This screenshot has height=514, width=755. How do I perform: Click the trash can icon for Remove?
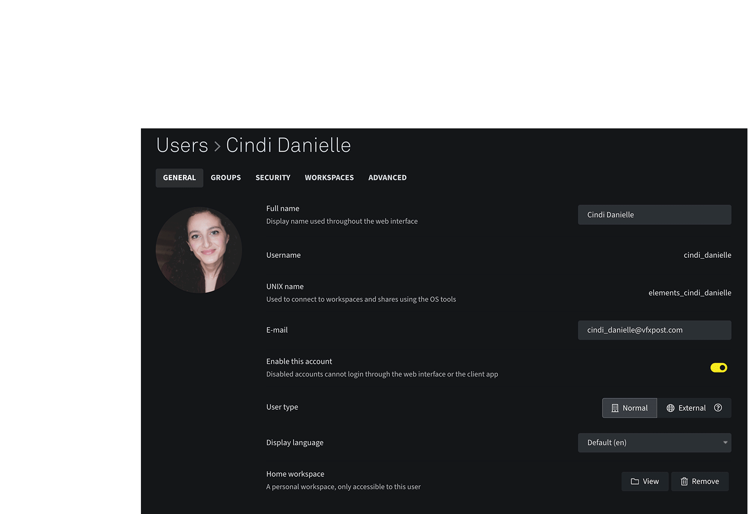(x=684, y=482)
